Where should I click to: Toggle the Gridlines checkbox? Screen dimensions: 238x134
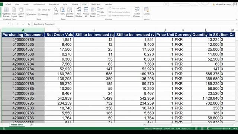(28, 15)
